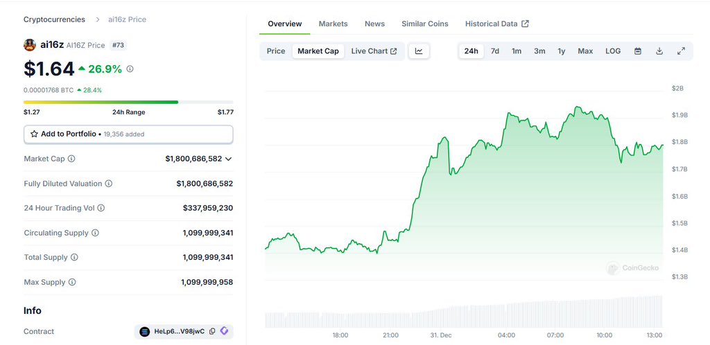Click Add to Portfolio button
This screenshot has height=345, width=710.
tap(128, 134)
